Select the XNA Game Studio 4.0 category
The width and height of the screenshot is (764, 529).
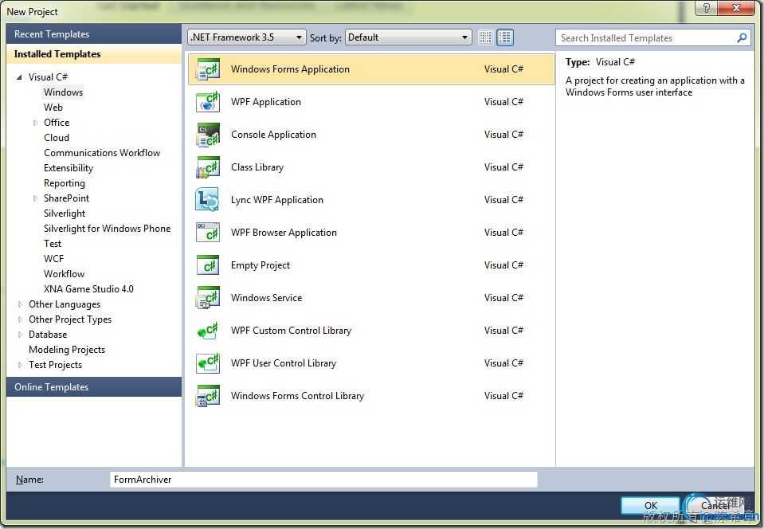click(88, 289)
